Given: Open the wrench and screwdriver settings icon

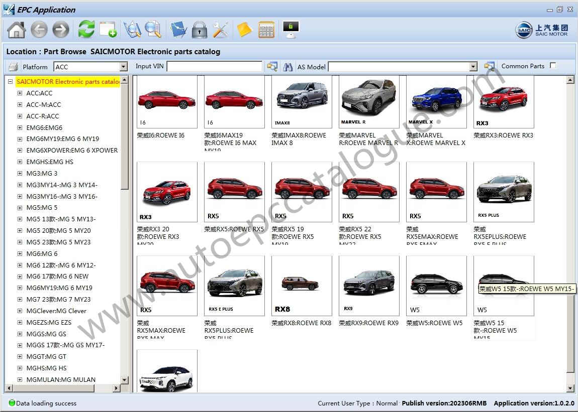Looking at the screenshot, I should (x=221, y=30).
